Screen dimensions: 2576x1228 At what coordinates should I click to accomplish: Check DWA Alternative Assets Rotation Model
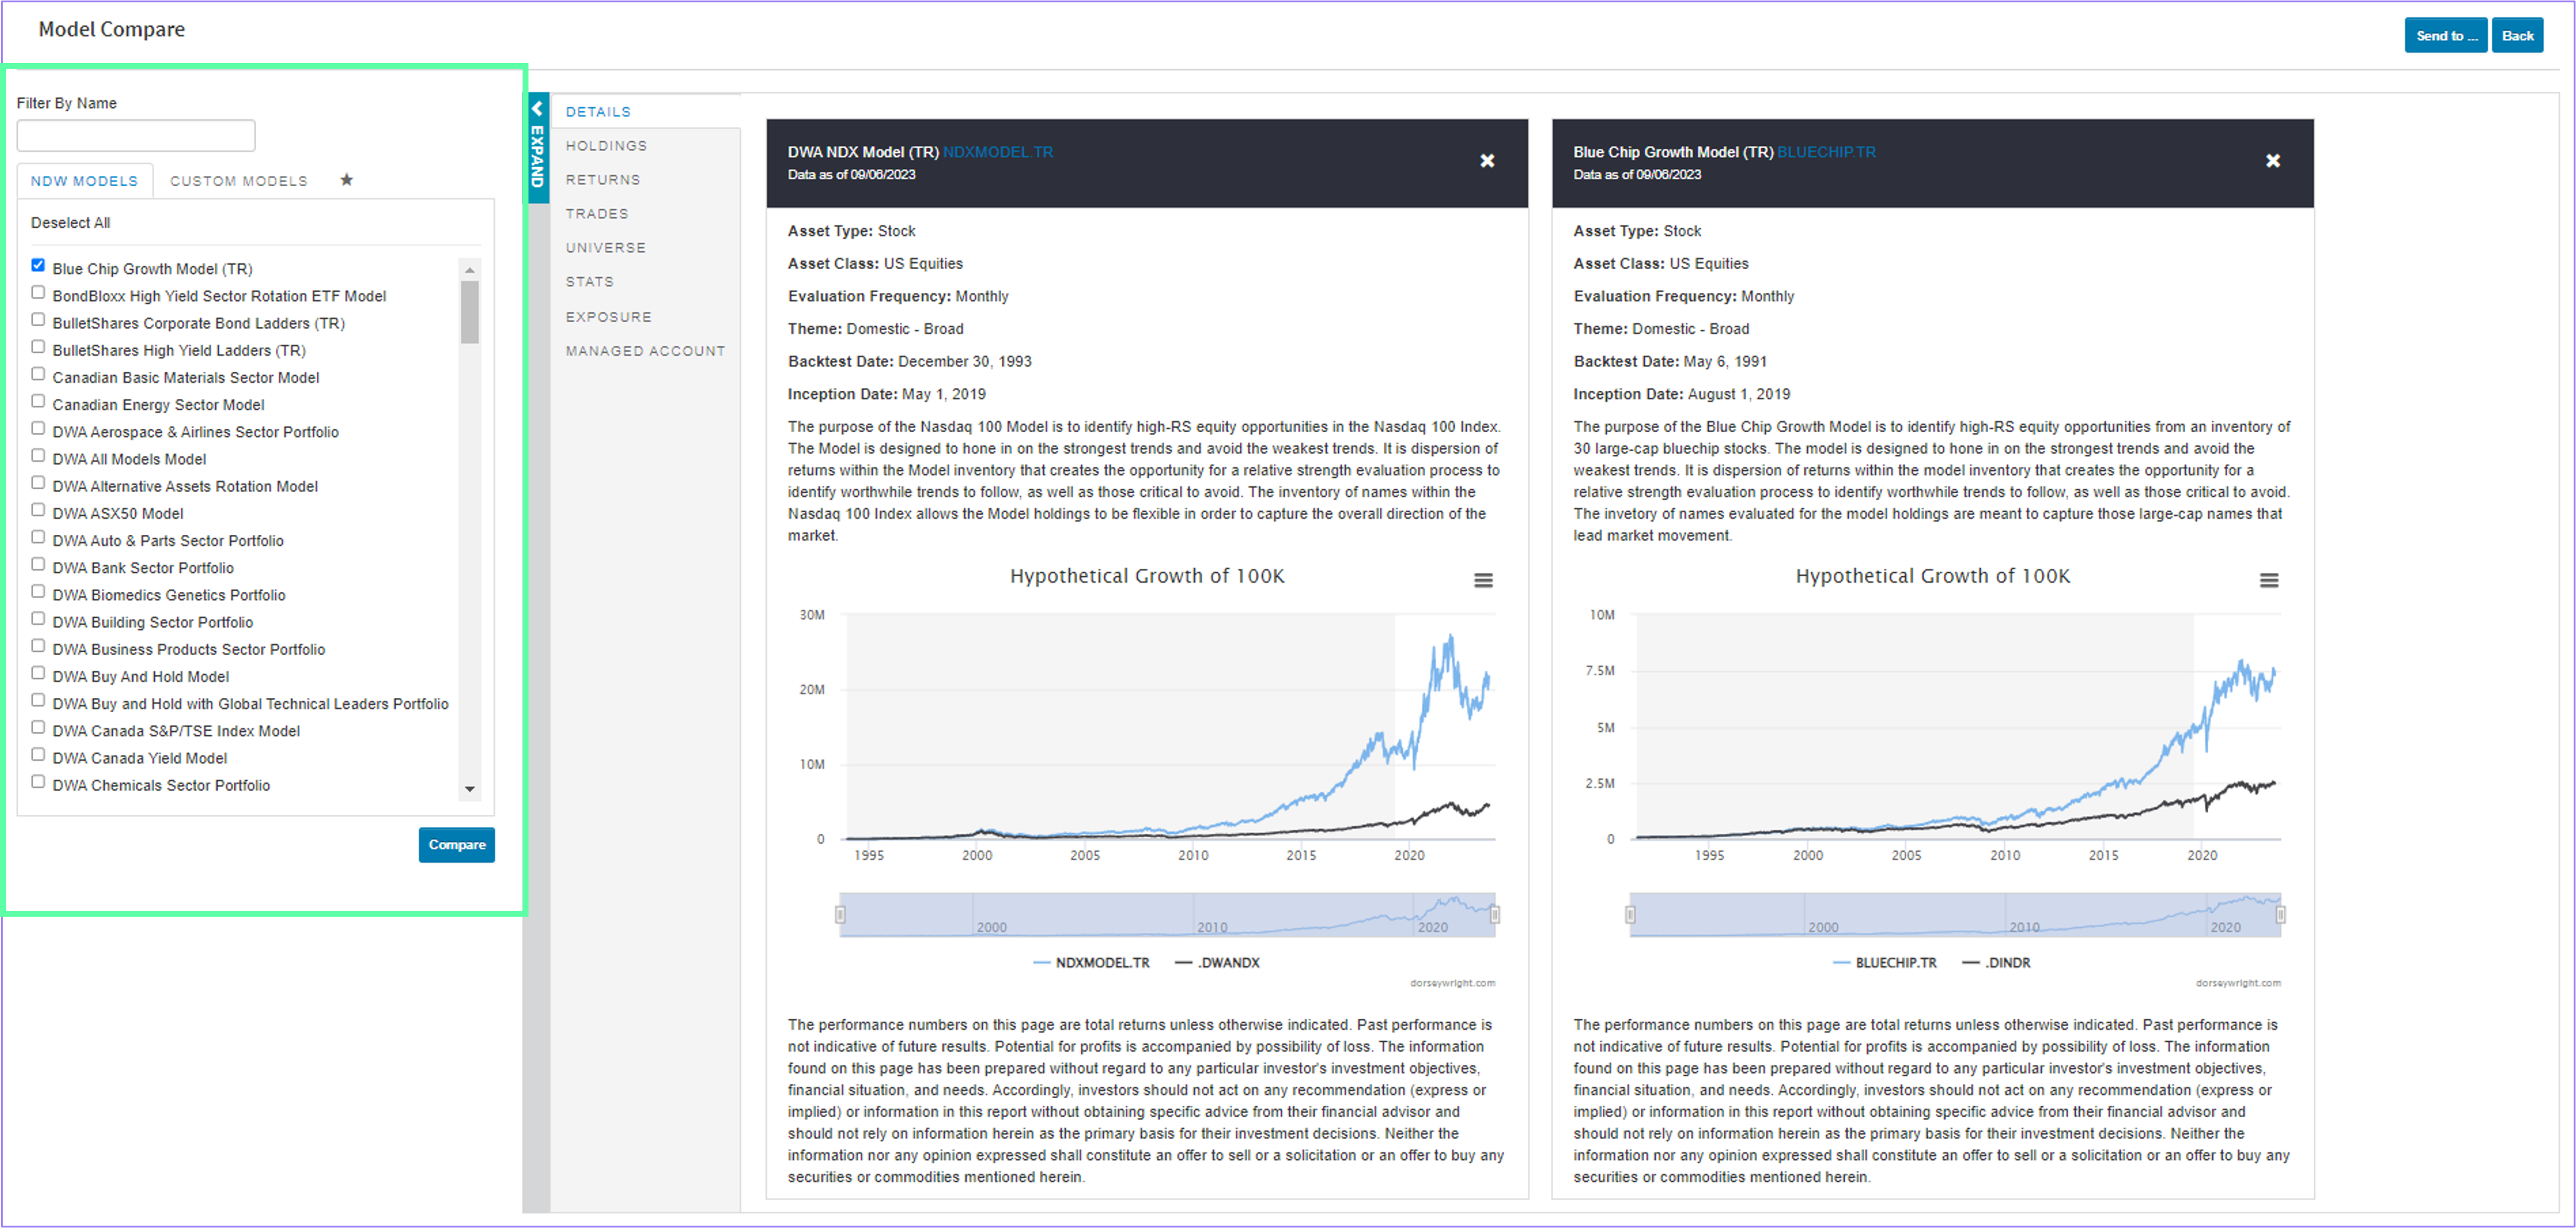(38, 482)
